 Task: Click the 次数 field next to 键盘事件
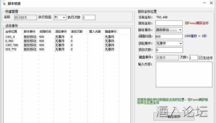pos(193,58)
